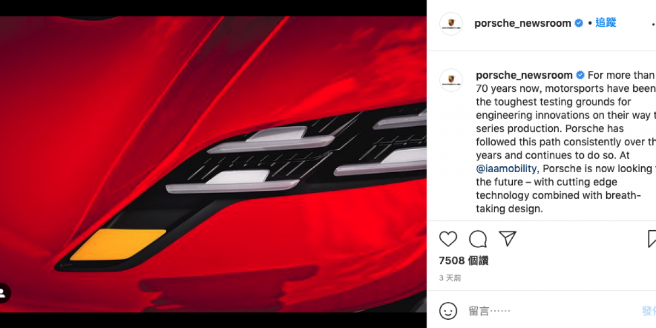
Task: Follow the account via 追蹤 link
Action: click(606, 23)
